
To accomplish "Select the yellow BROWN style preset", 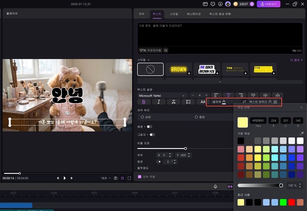I will tap(178, 69).
